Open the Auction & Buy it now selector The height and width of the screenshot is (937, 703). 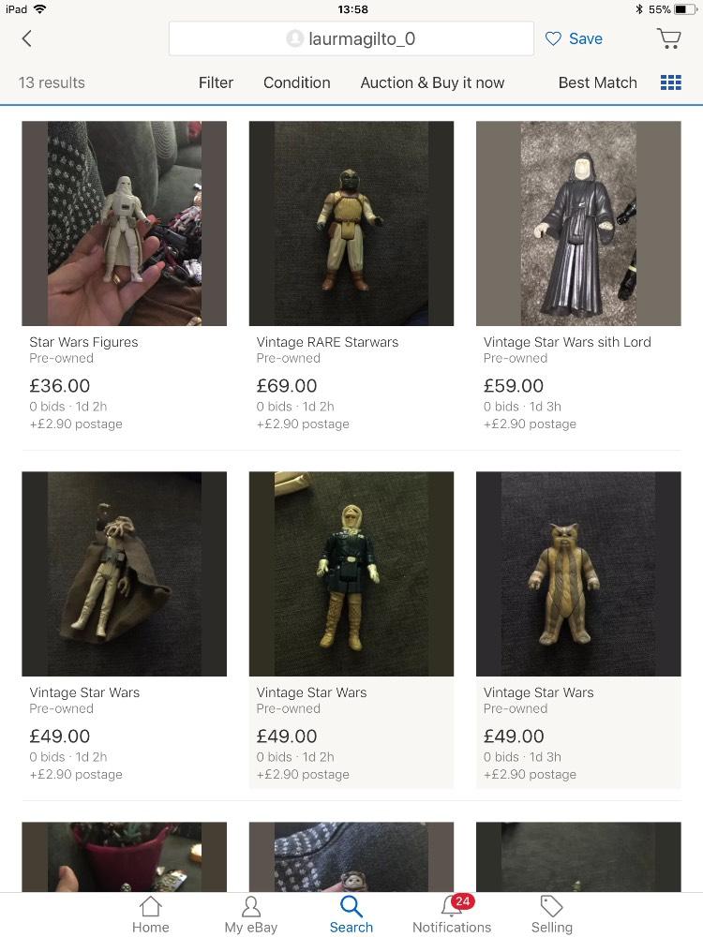[x=432, y=82]
